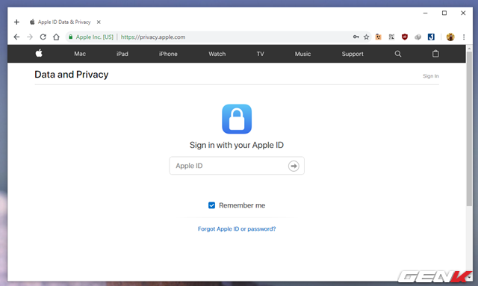Close the Chrome window
The image size is (478, 286).
point(463,13)
